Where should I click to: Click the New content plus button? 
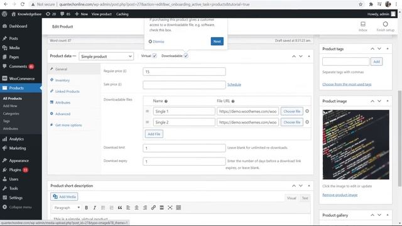click(x=81, y=14)
